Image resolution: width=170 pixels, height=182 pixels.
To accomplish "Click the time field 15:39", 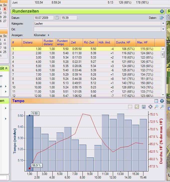I will [x=69, y=18].
